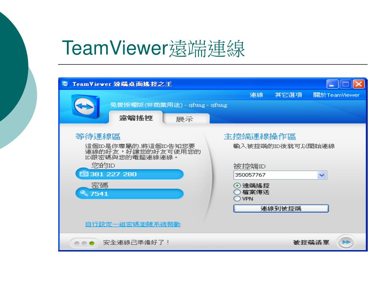Click the password value 7541
This screenshot has height=290, width=387.
(x=99, y=194)
